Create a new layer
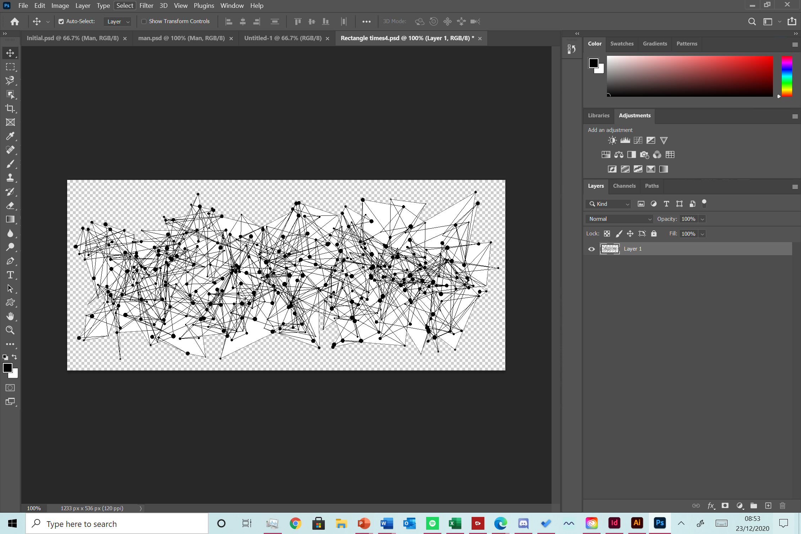 click(x=768, y=506)
